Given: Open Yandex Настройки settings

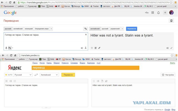Looking at the screenshot, I should 168,75.
